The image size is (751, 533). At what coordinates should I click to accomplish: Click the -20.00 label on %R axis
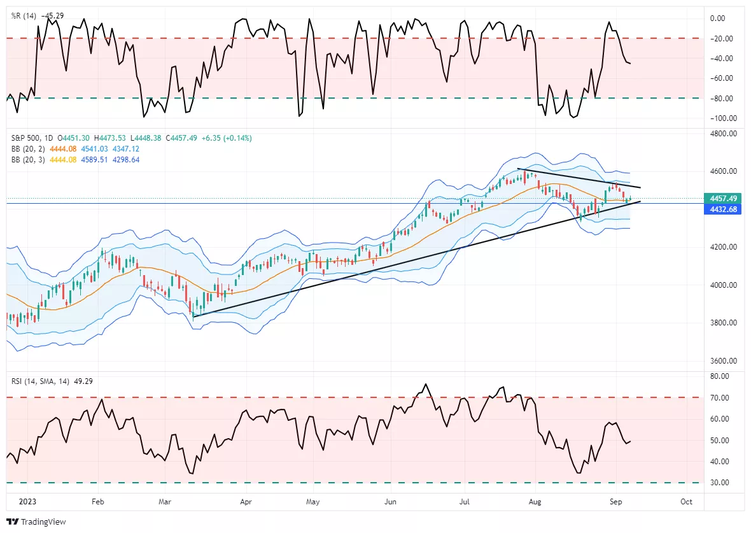pos(721,38)
